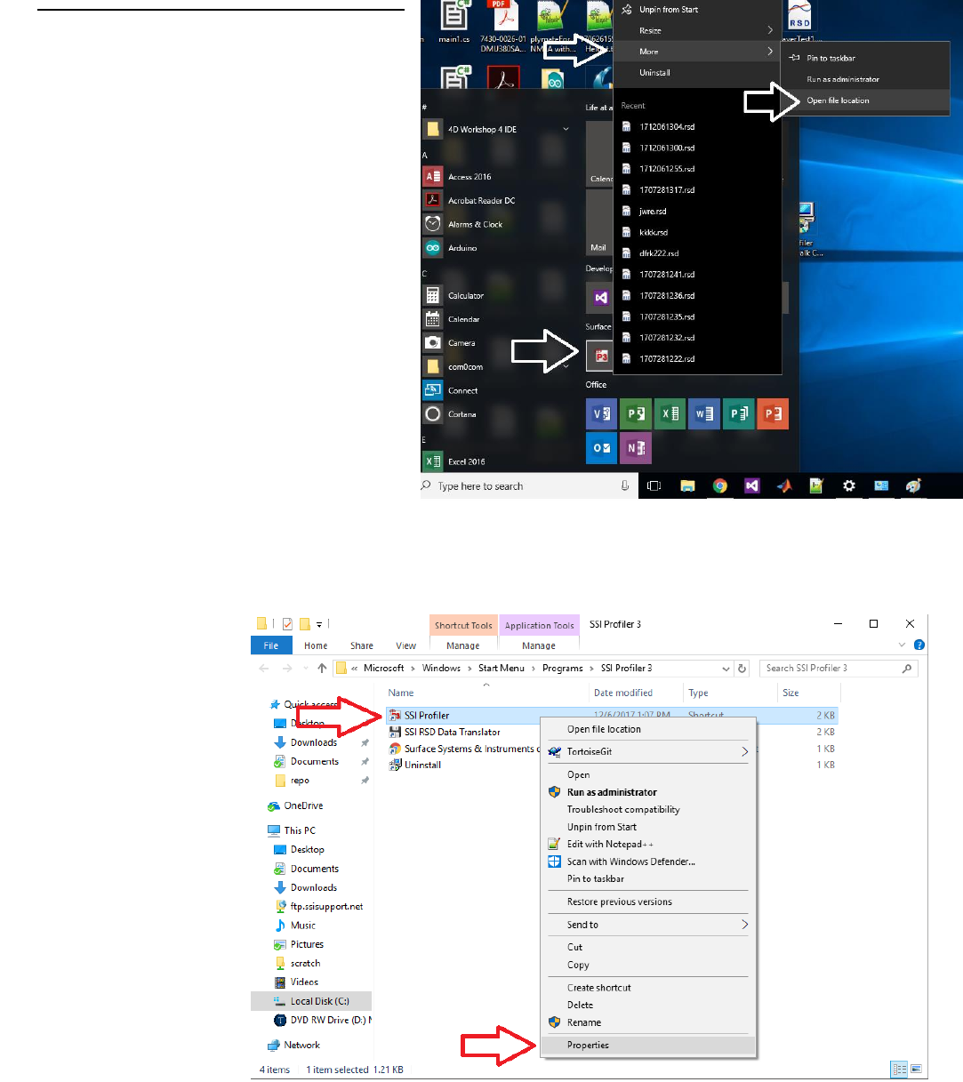This screenshot has height=1082, width=963.
Task: Switch to Large icons view in status bar
Action: [916, 1069]
